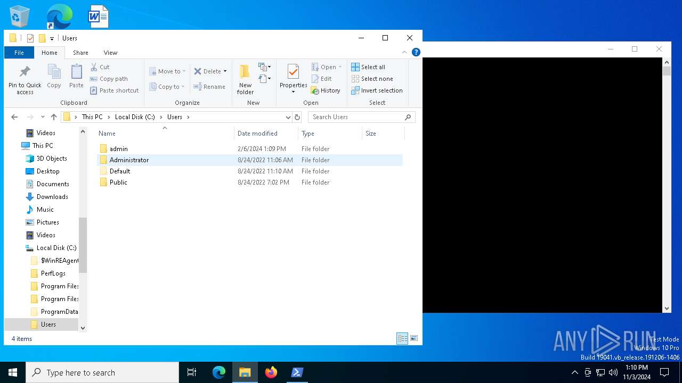This screenshot has width=682, height=383.
Task: Select the Administrator folder
Action: click(250, 160)
